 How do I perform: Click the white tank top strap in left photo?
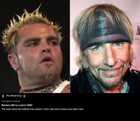coord(62,87)
